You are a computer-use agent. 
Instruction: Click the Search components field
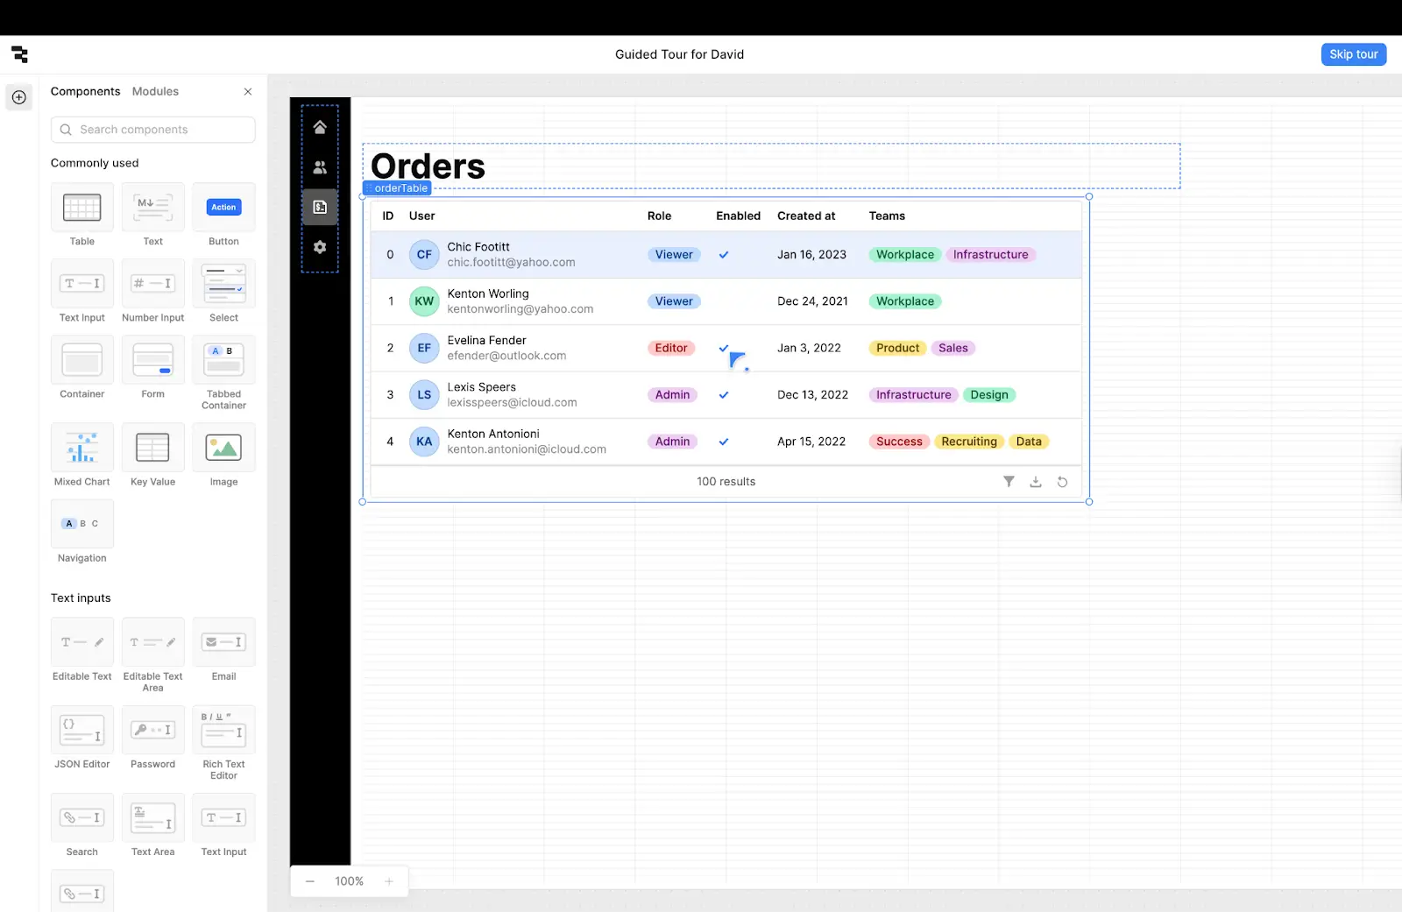(x=152, y=129)
